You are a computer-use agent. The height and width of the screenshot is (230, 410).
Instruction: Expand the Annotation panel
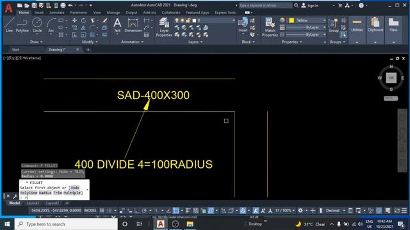[132, 42]
